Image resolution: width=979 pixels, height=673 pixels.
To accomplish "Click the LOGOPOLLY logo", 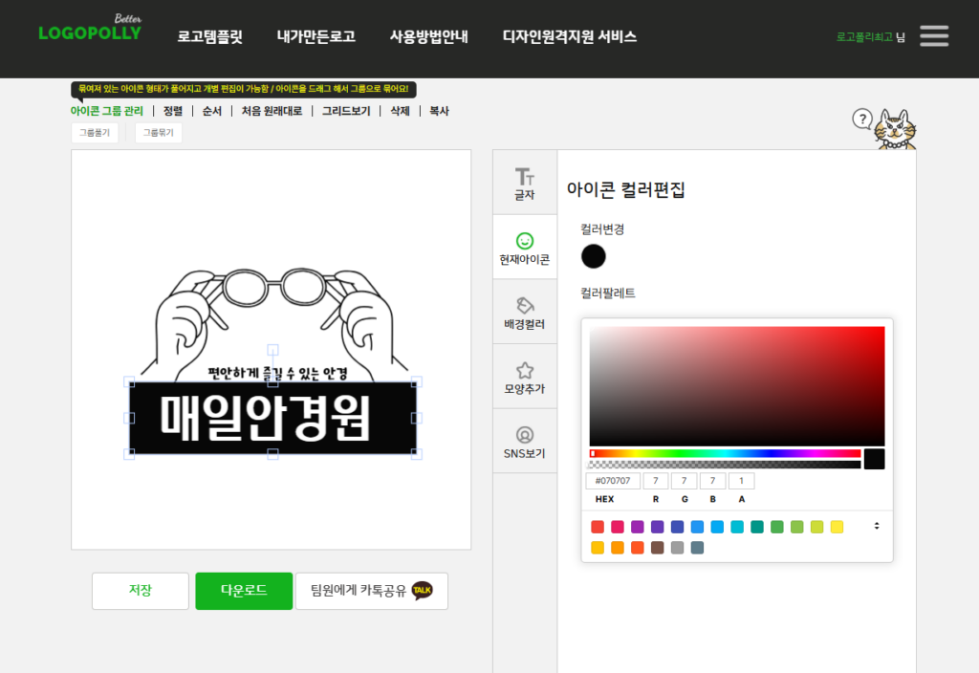I will pos(90,28).
